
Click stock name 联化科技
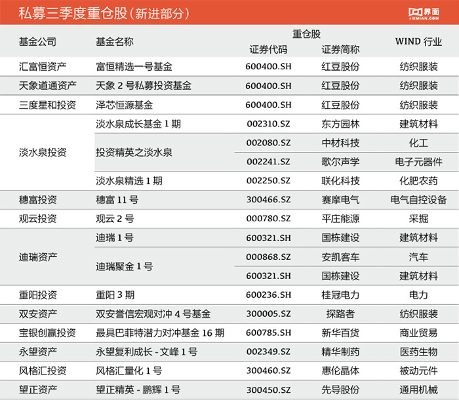[x=340, y=181]
